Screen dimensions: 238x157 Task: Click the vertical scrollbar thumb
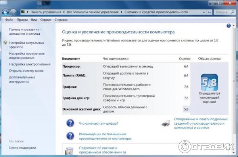click(x=234, y=81)
